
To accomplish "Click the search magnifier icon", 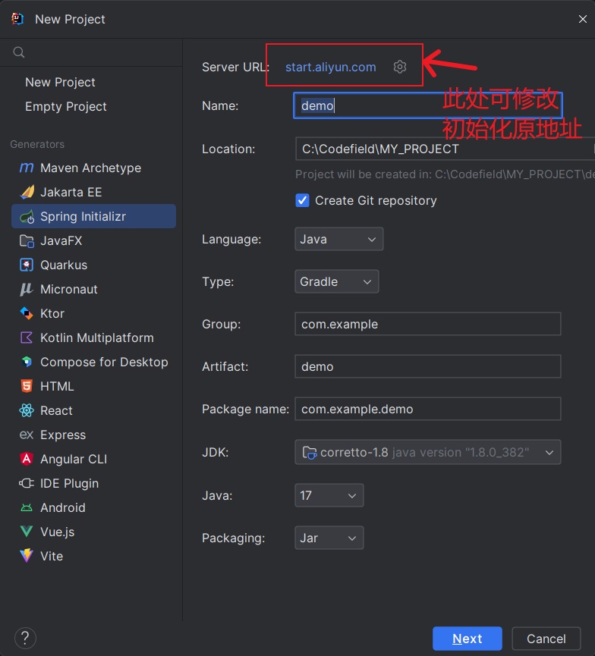I will tap(19, 52).
